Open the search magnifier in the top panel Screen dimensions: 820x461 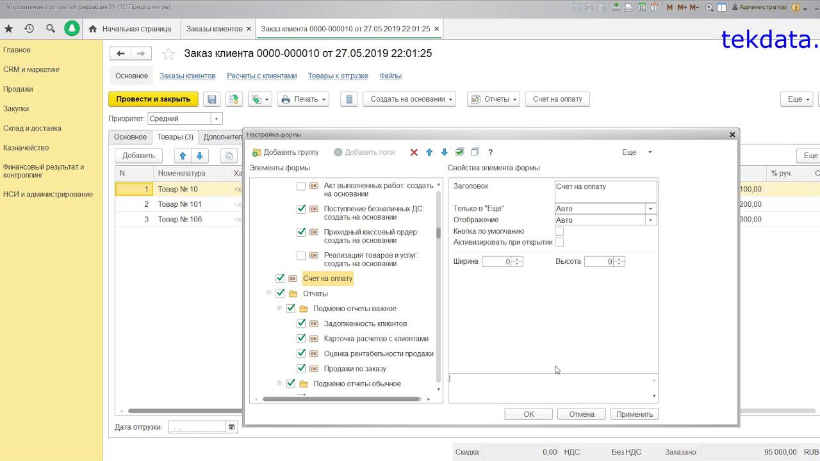(51, 29)
